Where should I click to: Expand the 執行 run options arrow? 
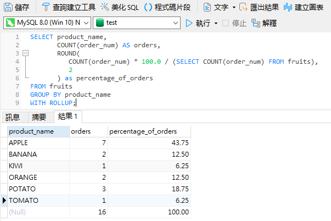click(216, 23)
